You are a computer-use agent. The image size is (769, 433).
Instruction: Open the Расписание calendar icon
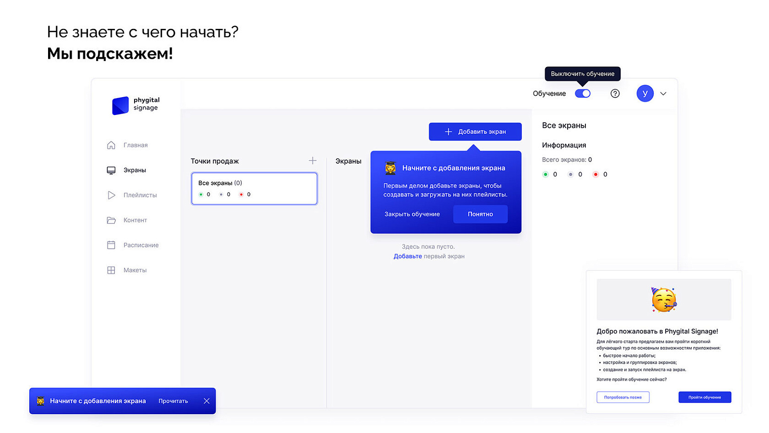[x=111, y=245]
